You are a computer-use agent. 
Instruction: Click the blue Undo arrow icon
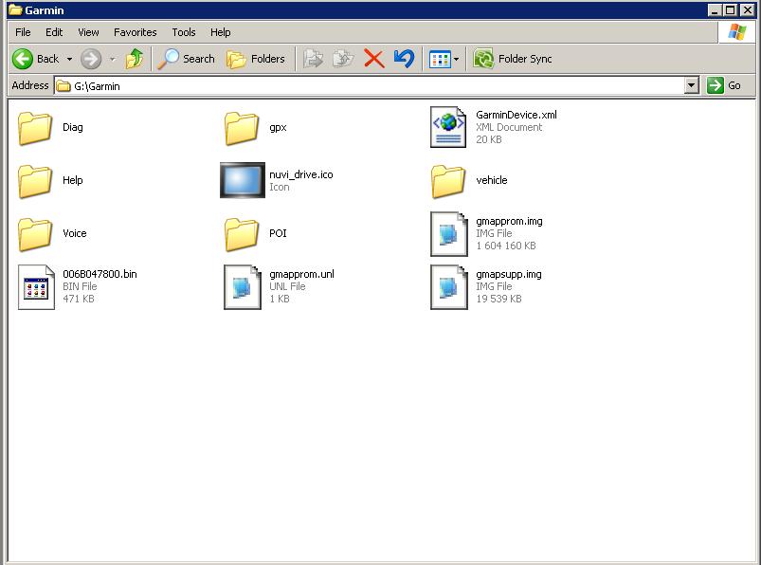click(x=404, y=59)
